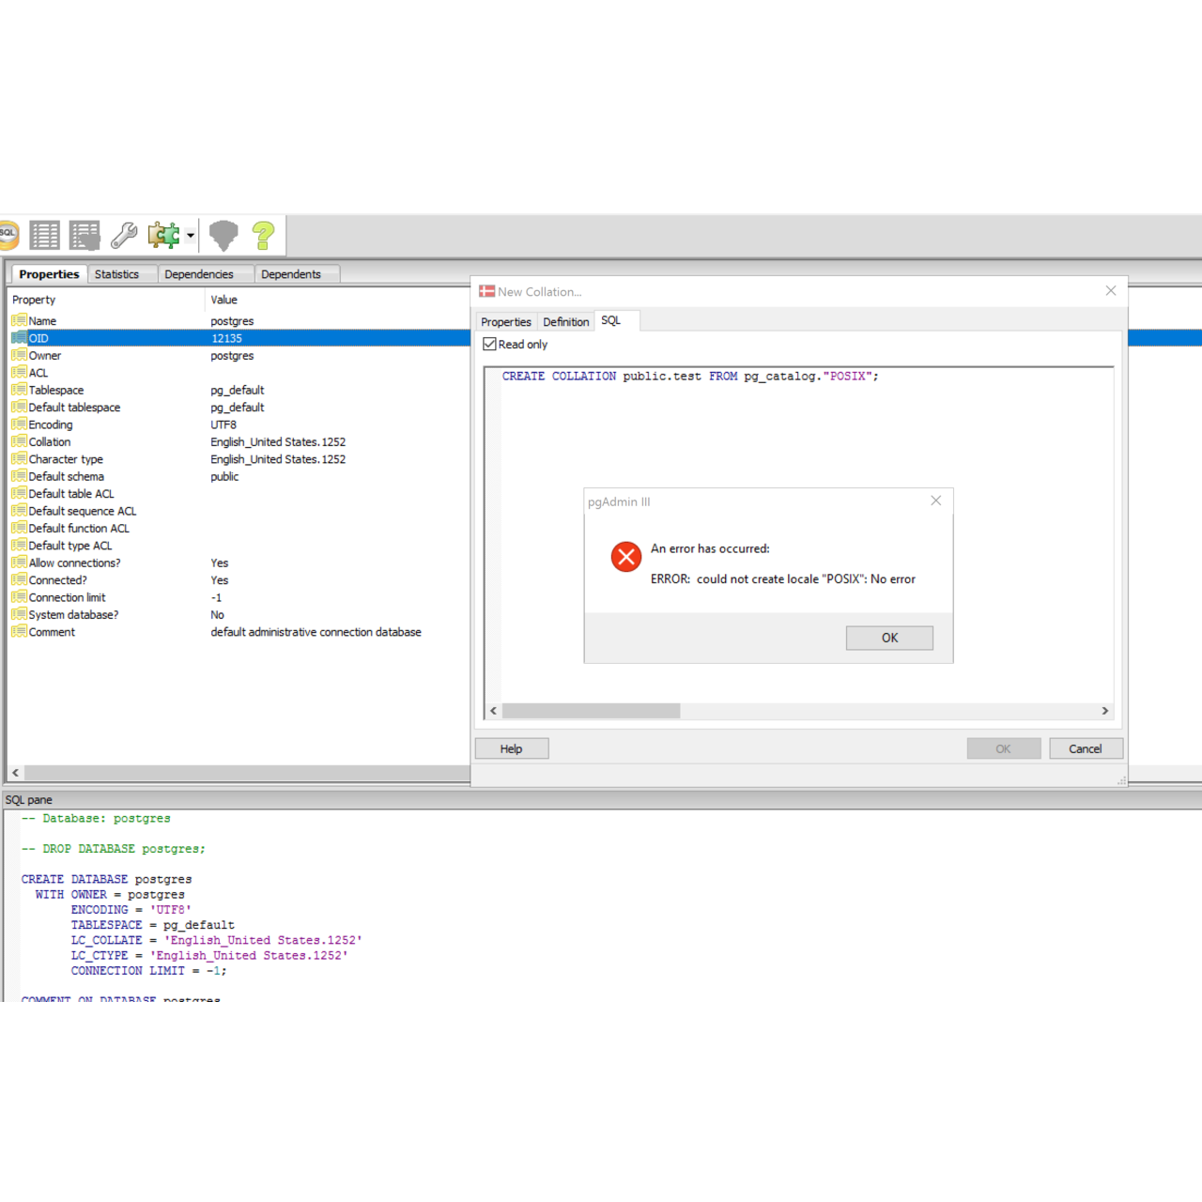
Task: Toggle the Read only checkbox
Action: click(x=490, y=345)
